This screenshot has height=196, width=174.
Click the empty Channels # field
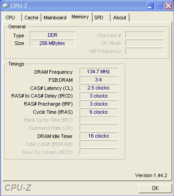pyautogui.click(x=145, y=35)
